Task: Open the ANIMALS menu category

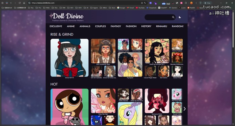Action: point(85,26)
